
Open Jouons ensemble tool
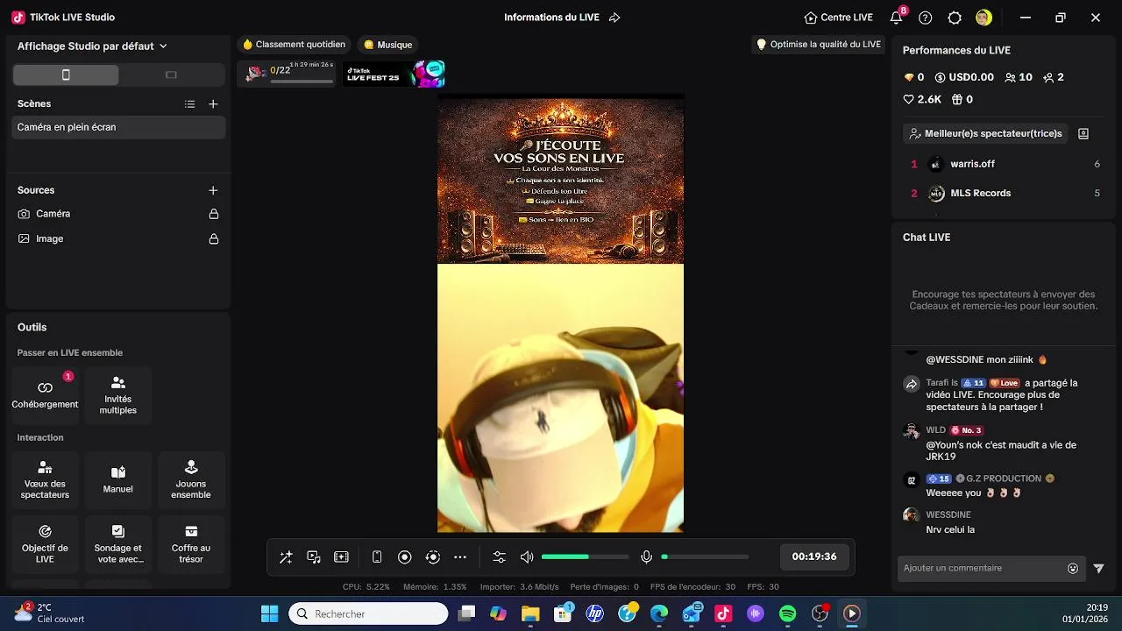click(191, 479)
